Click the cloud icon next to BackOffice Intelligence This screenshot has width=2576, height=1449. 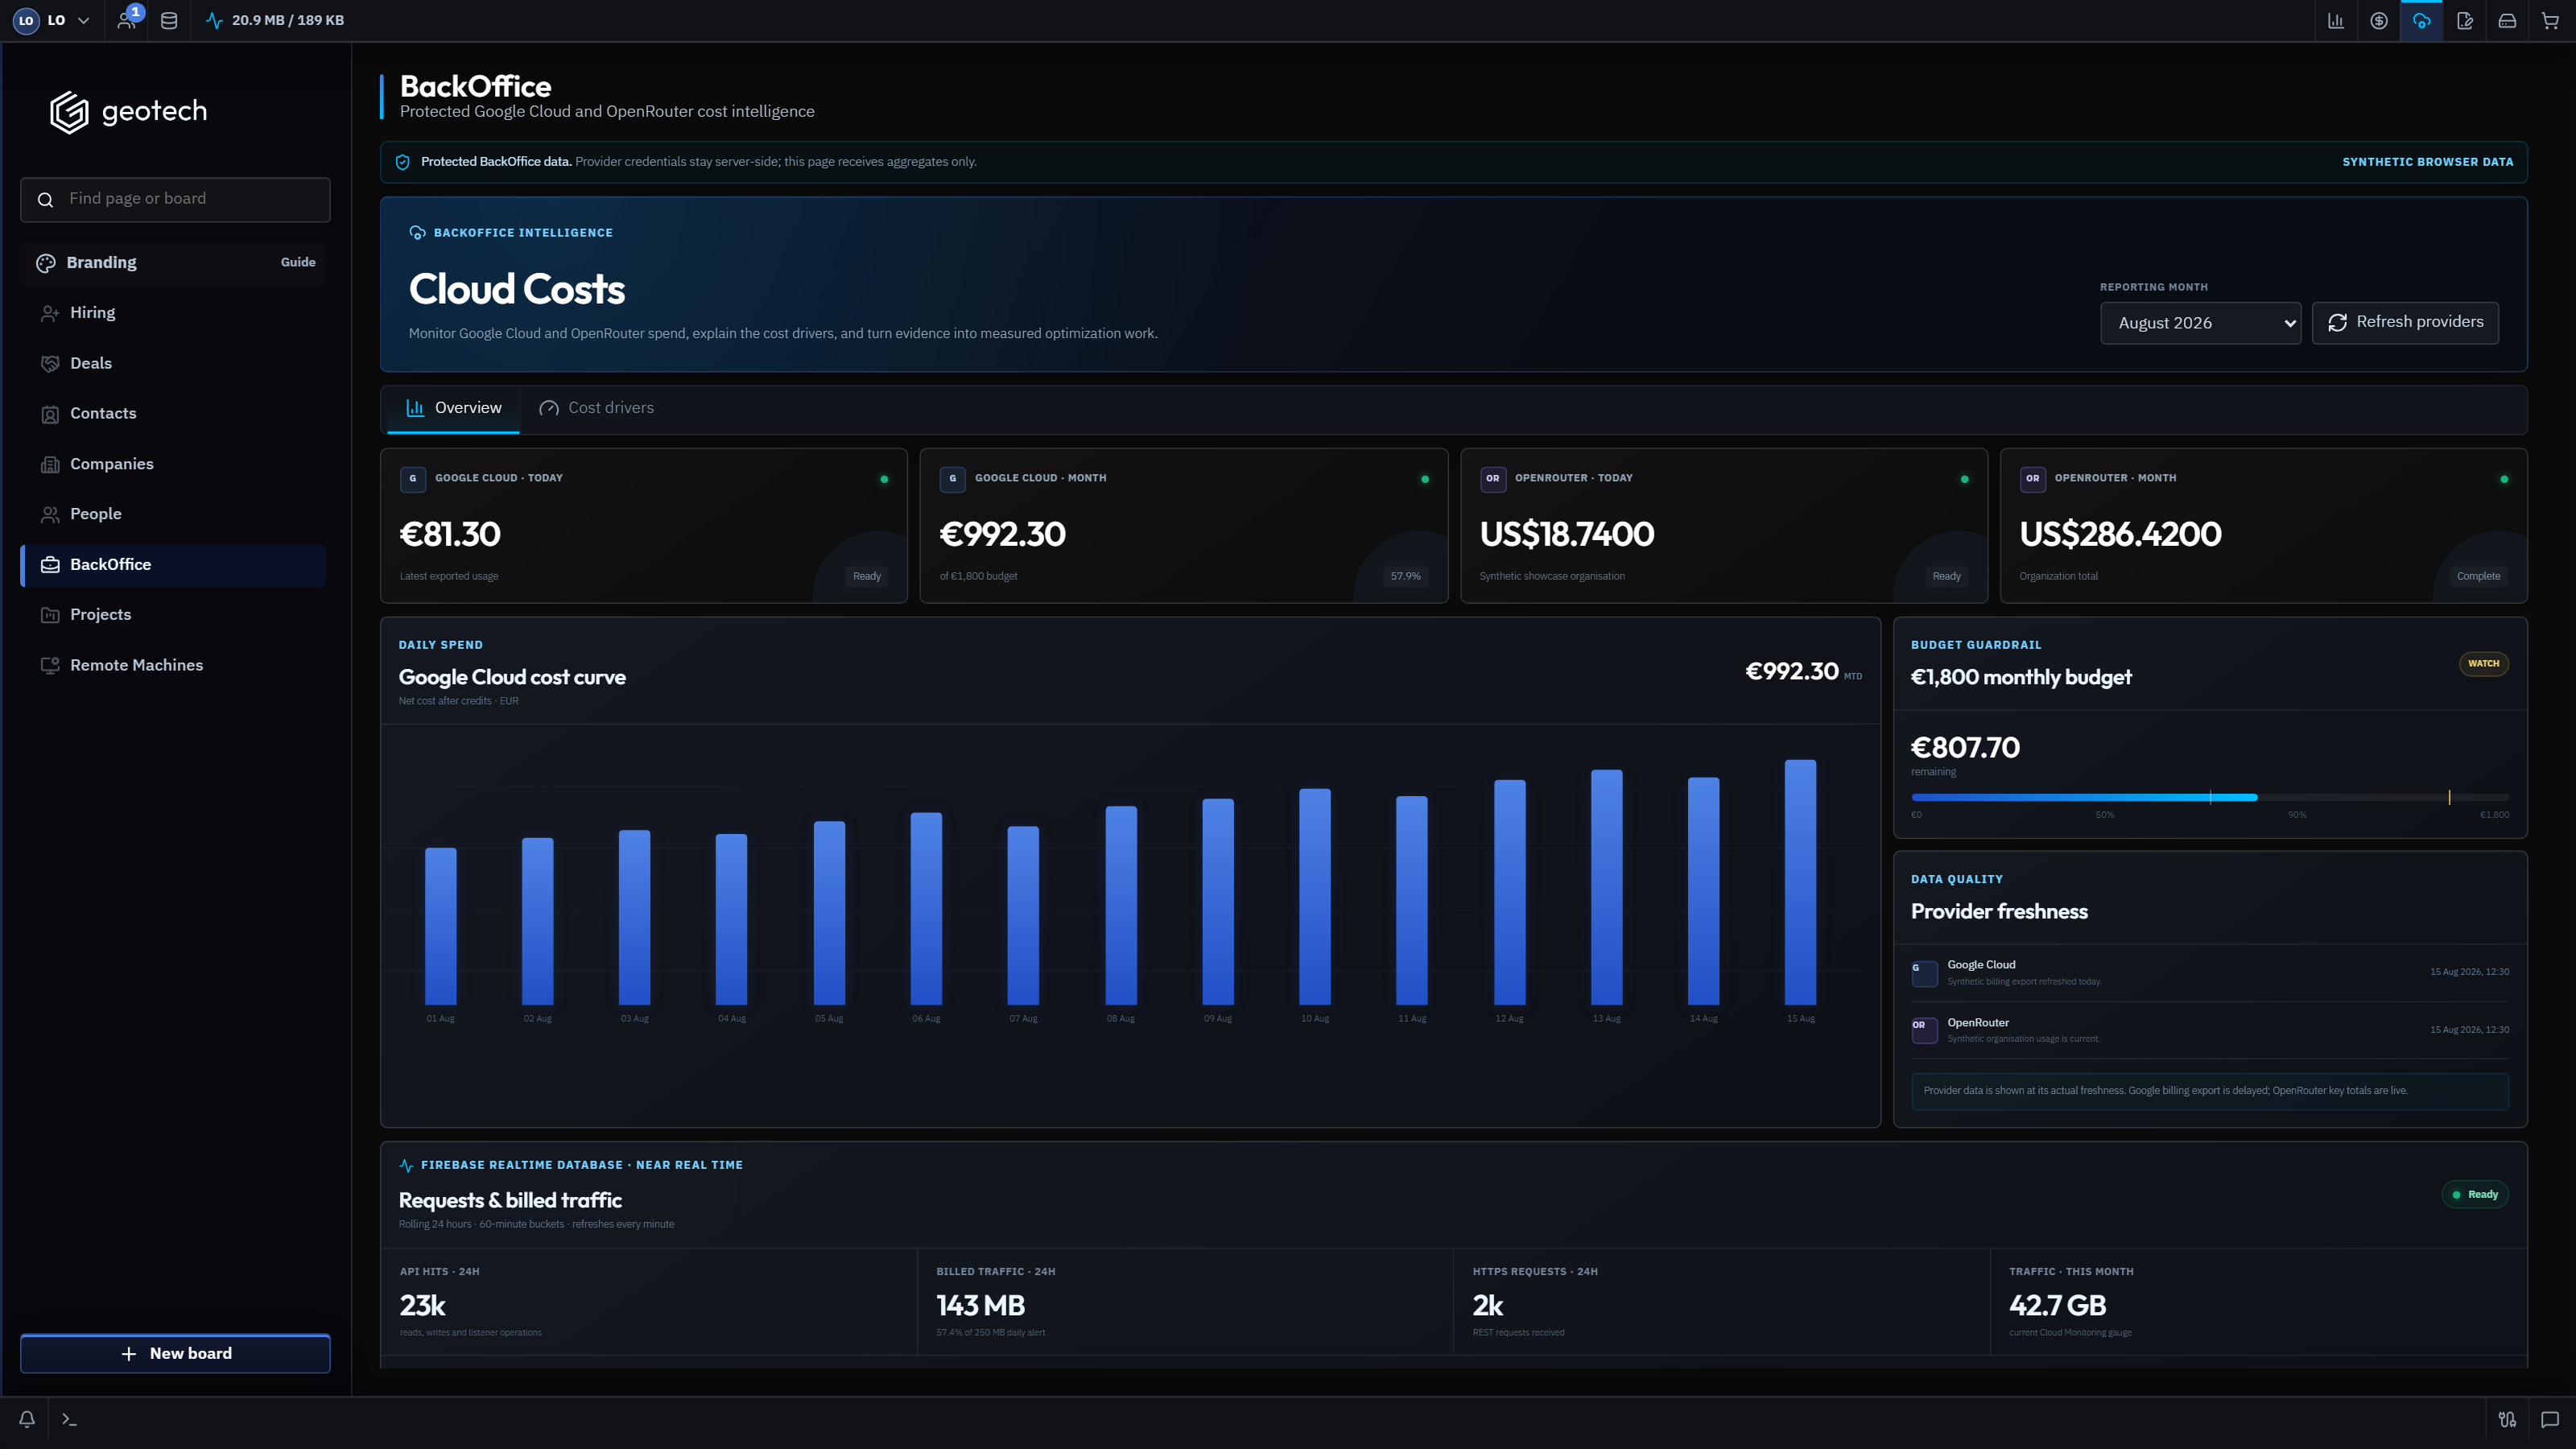point(417,233)
